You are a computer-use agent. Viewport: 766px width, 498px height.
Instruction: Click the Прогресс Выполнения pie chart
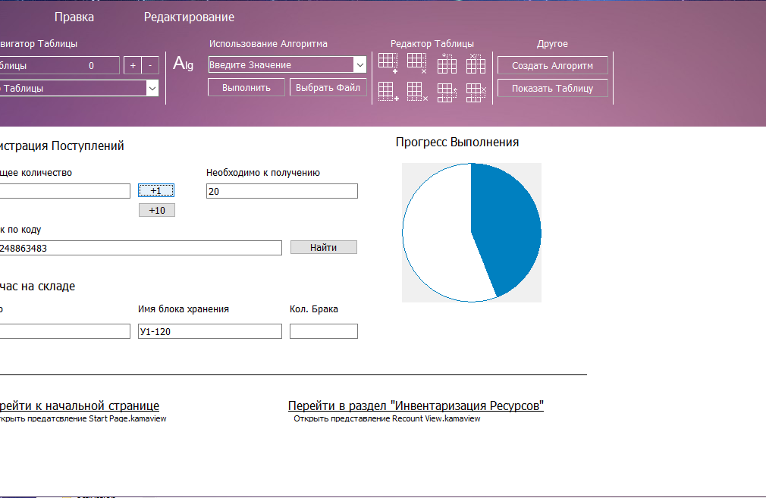[472, 233]
